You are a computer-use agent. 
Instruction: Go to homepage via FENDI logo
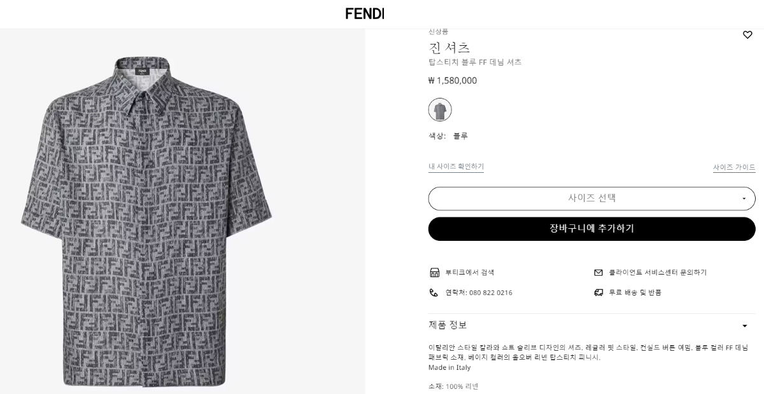(365, 13)
